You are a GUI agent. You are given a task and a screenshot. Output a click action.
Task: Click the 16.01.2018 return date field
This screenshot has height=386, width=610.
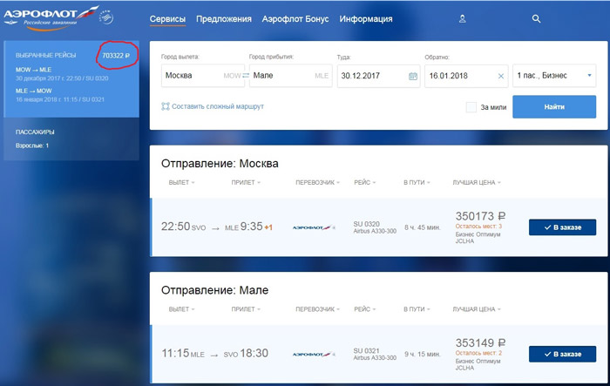click(x=466, y=76)
